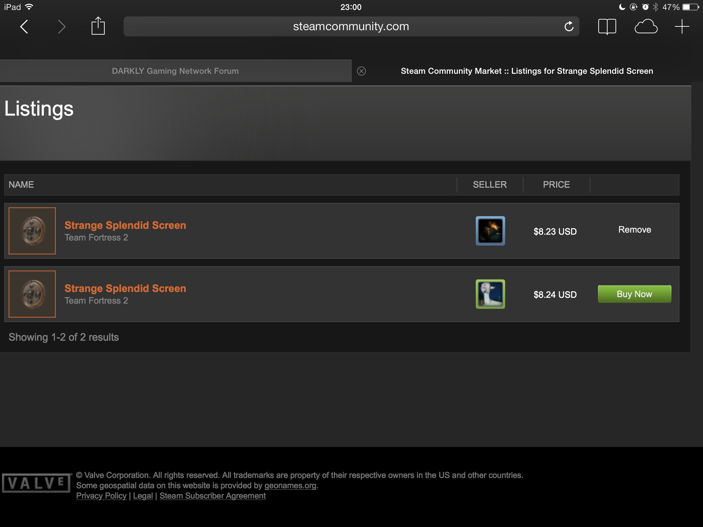Close the Steam Community Market tab
The width and height of the screenshot is (703, 527).
361,71
